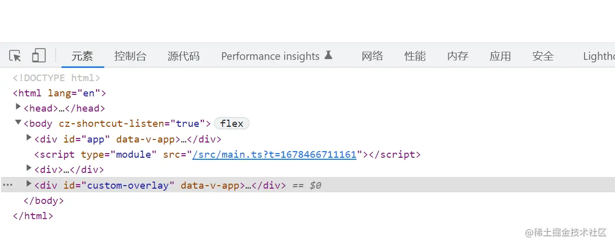Open the /src/main.ts source link

[x=274, y=155]
